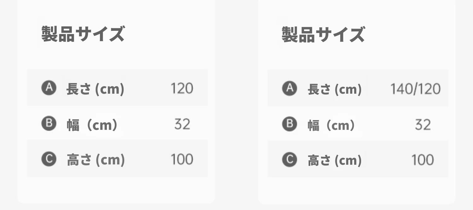Click the 幅 (cm) label in left card
Viewport: 473px width, 210px height.
click(92, 125)
